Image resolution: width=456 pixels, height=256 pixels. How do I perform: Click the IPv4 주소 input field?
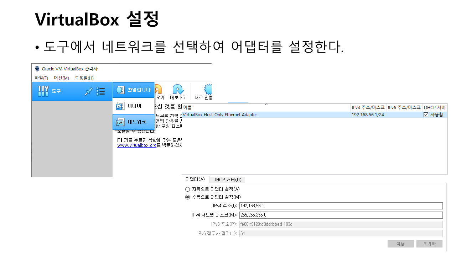[341, 206]
